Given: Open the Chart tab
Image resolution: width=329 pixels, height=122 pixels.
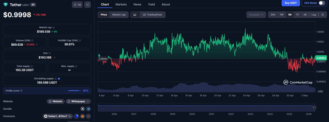Looking at the screenshot, I should [105, 4].
